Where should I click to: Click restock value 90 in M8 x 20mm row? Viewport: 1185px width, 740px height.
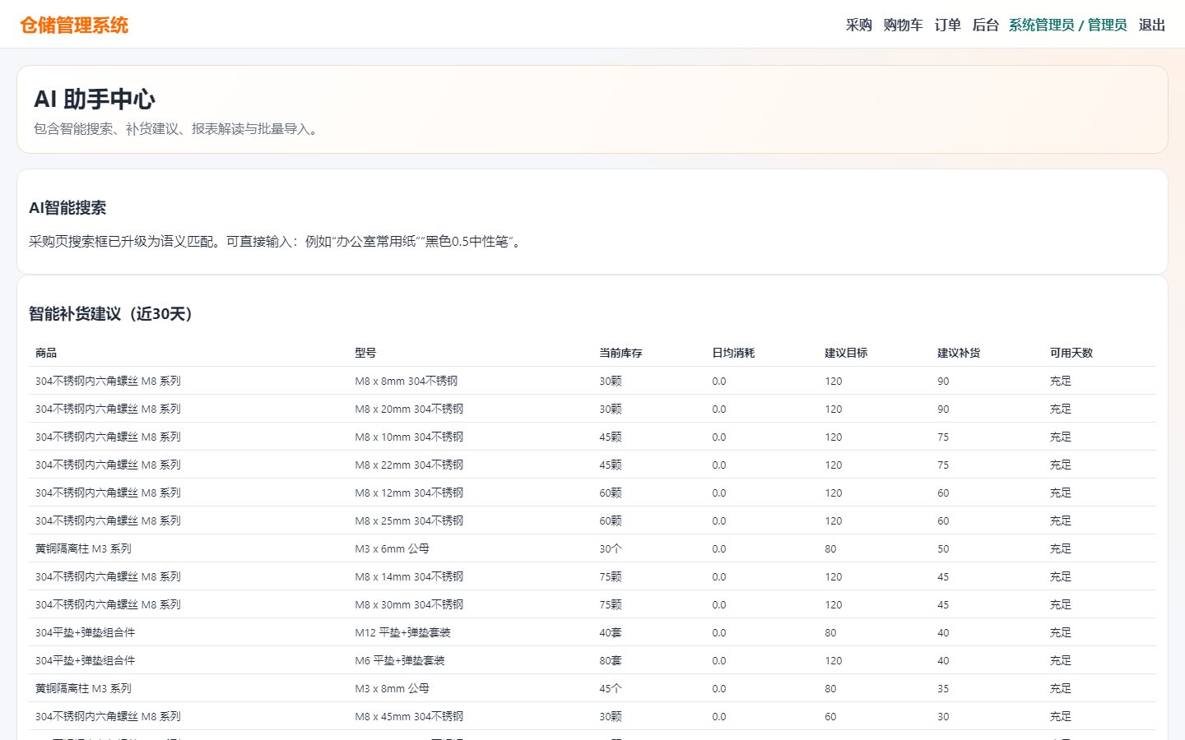943,409
